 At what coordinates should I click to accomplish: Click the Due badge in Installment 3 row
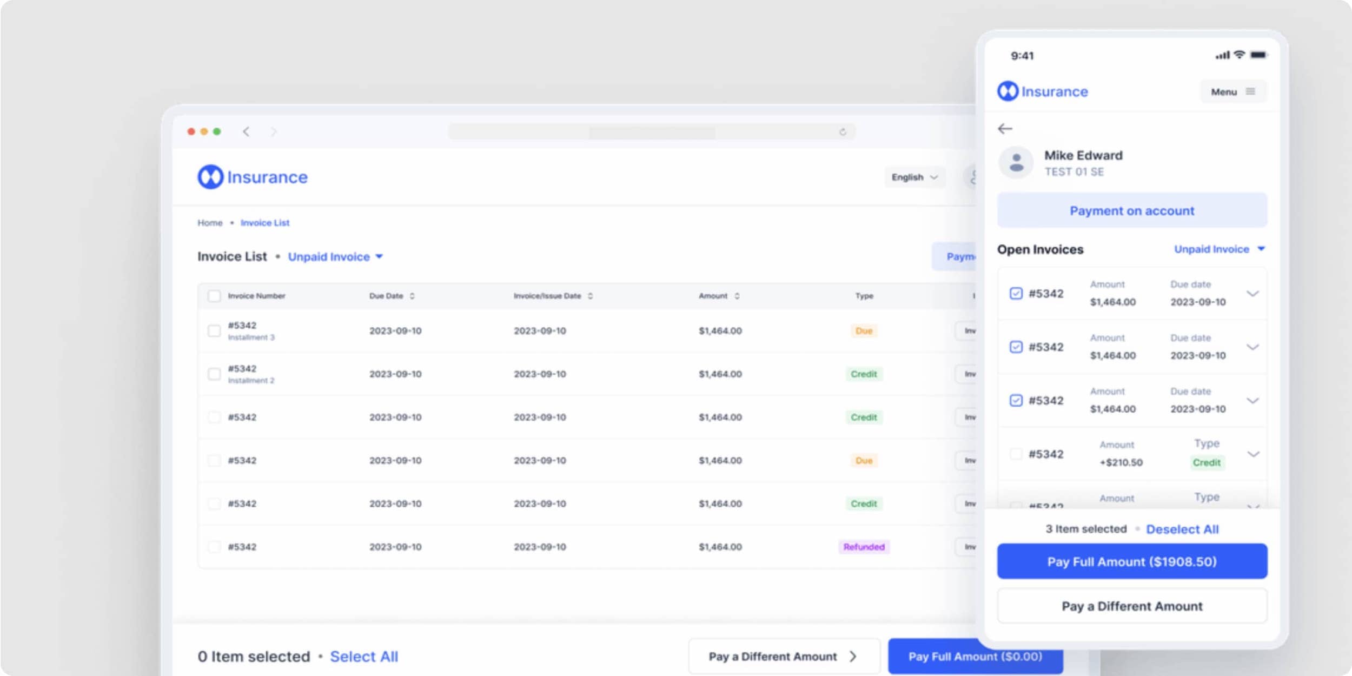click(864, 330)
